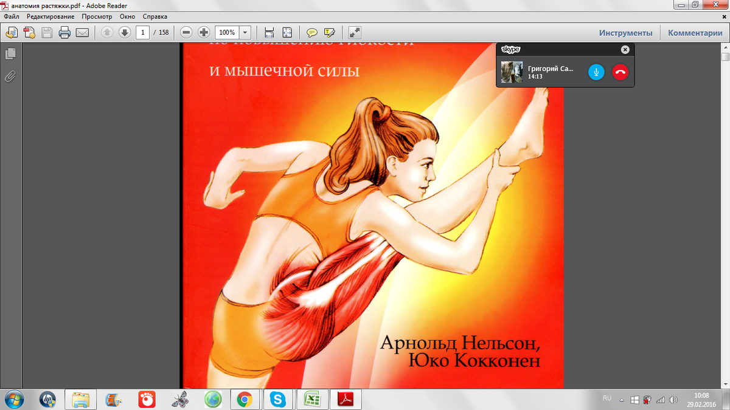Select the highlight text tool
The image size is (730, 410).
(330, 32)
